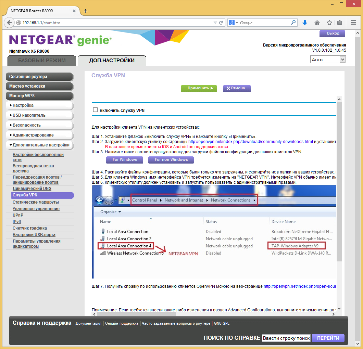The image size is (363, 349).
Task: Open Мастер WPS menu item
Action: point(39,96)
